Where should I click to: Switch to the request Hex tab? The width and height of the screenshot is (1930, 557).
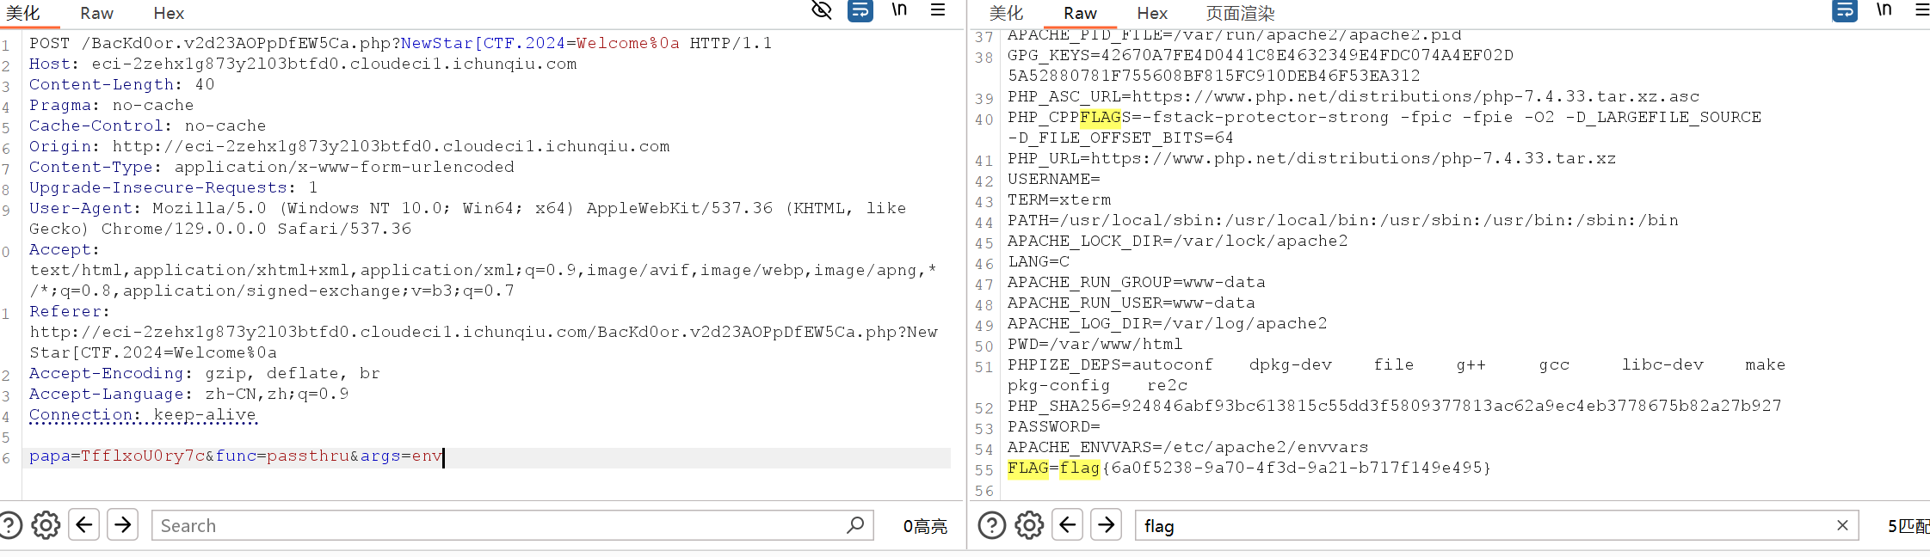(169, 14)
